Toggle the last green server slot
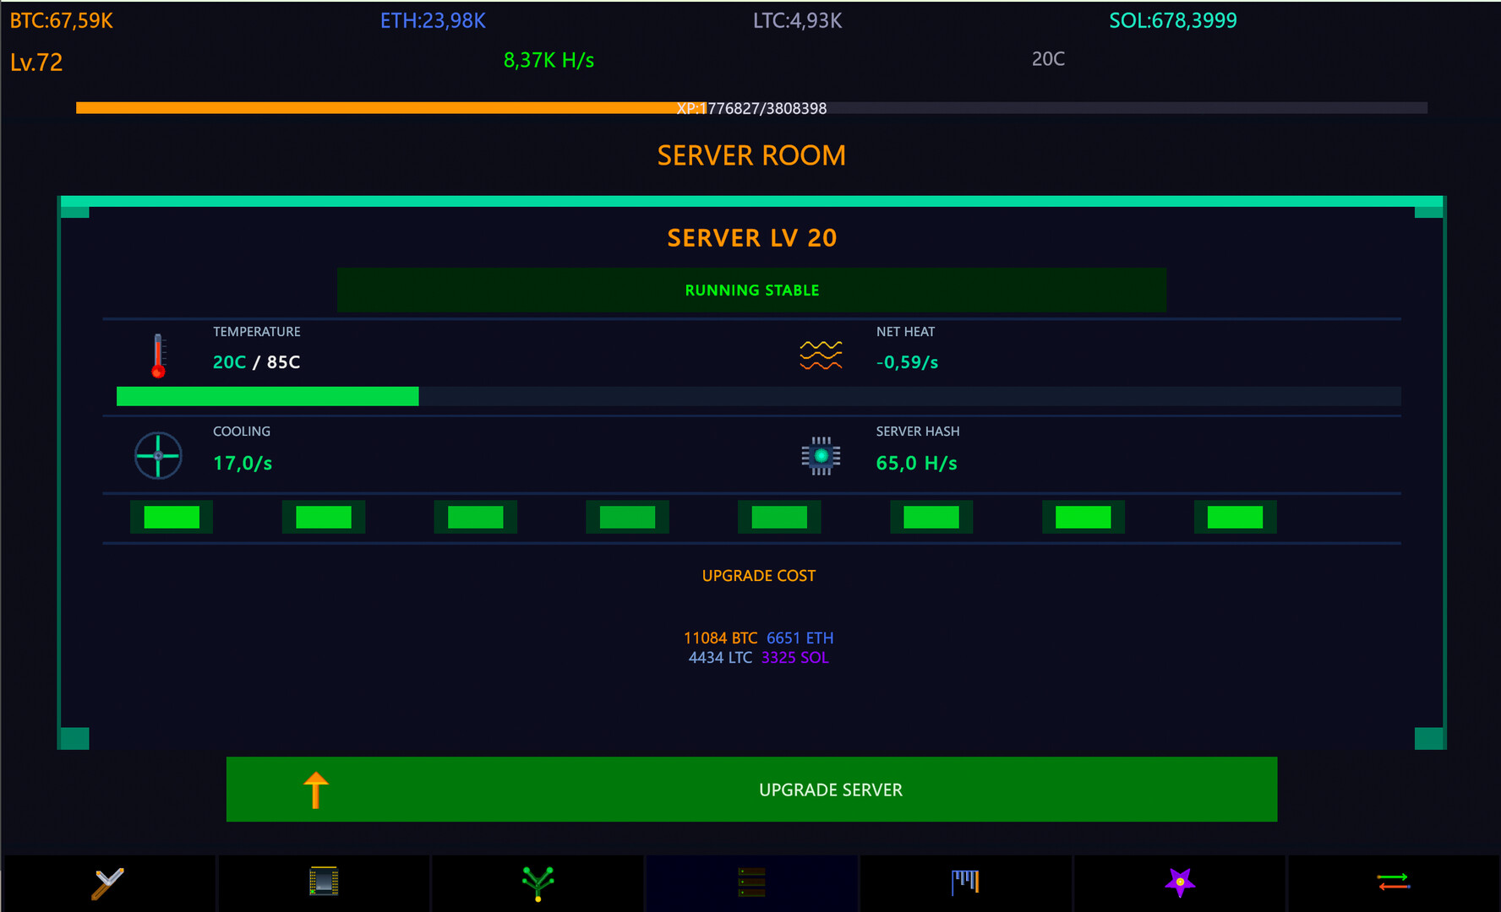 click(x=1235, y=517)
